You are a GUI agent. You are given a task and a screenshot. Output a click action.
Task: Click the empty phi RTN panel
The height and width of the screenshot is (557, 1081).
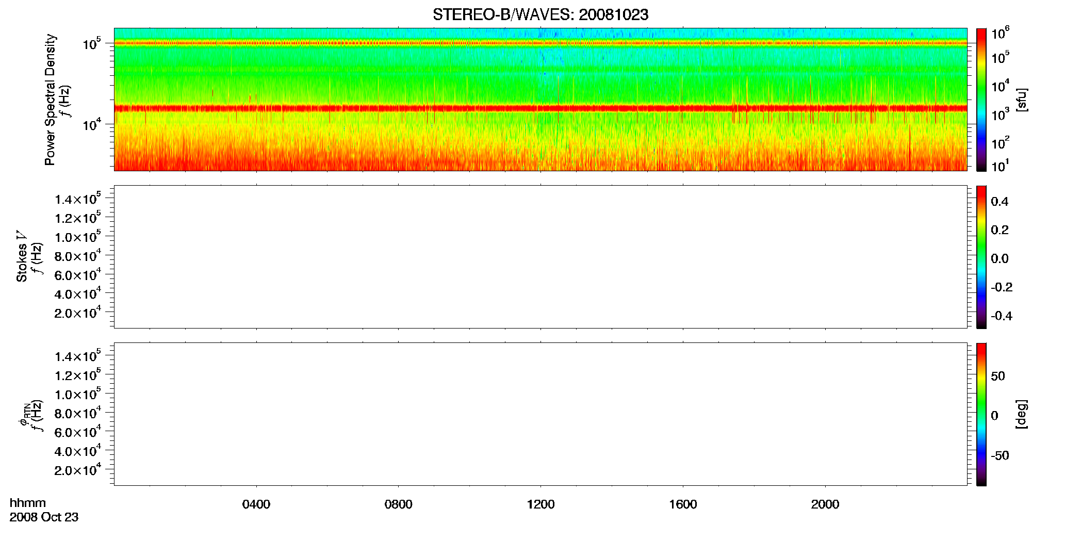point(540,414)
